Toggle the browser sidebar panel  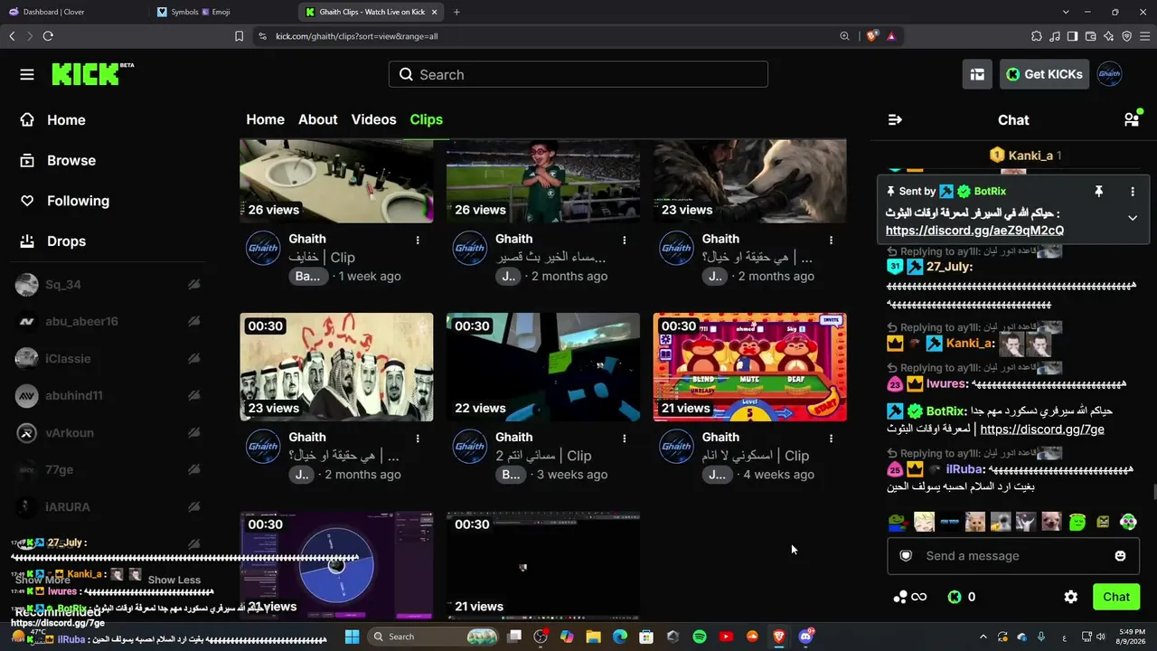pos(1072,36)
